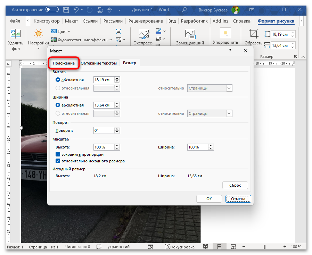Open the Конструктор ribbon tab
Screen dimensions: 312x255
pyautogui.click(x=47, y=21)
